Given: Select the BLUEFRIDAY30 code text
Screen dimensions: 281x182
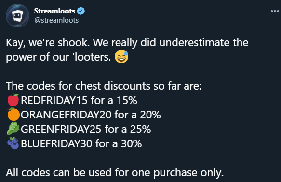Looking at the screenshot, I should point(56,143).
